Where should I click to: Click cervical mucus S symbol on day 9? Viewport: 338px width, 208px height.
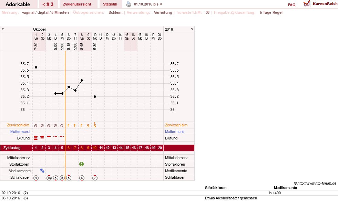coord(88,125)
